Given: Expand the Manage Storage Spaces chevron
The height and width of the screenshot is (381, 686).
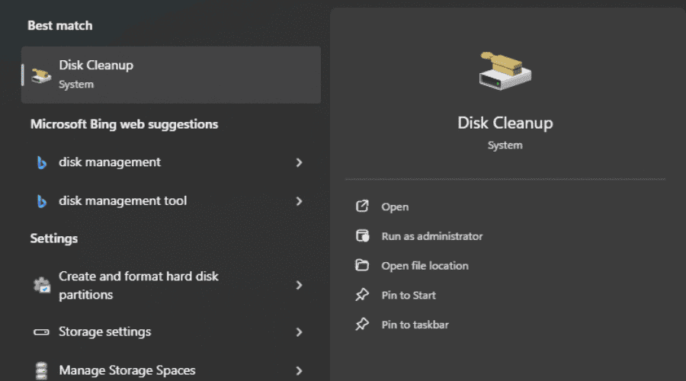Looking at the screenshot, I should point(299,370).
